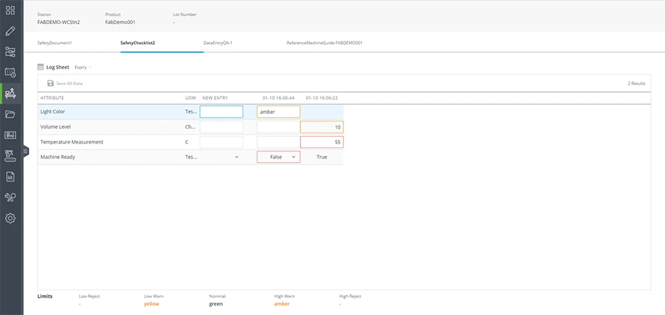Click the wrench maintenance tools icon in sidebar
The image size is (665, 315).
point(10,197)
